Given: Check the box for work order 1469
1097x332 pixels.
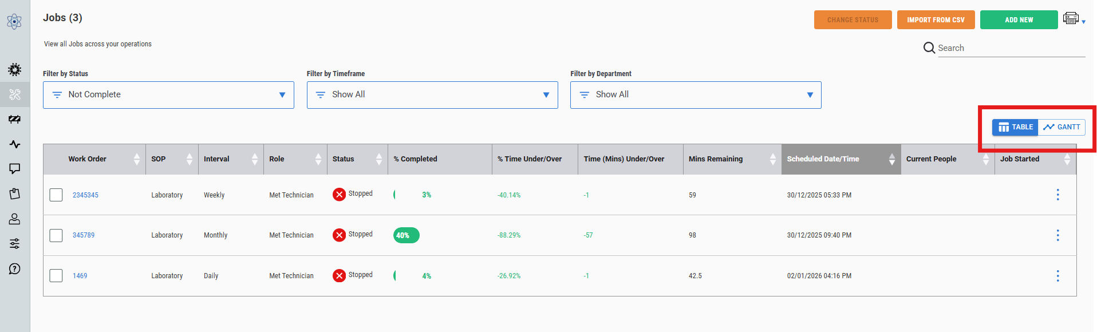Looking at the screenshot, I should tap(56, 276).
